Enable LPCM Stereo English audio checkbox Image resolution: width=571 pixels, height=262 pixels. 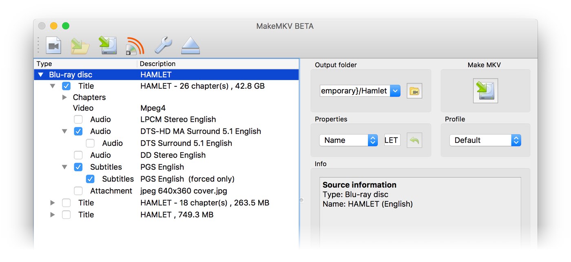[78, 120]
